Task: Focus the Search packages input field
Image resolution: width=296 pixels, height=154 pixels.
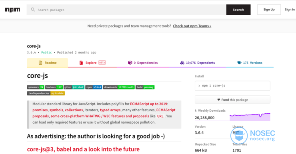Action: click(x=126, y=10)
